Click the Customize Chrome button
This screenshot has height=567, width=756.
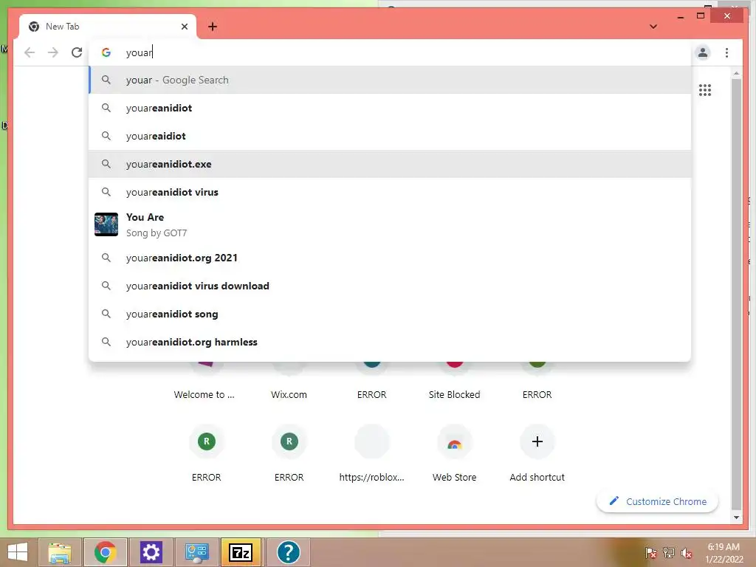pyautogui.click(x=657, y=501)
